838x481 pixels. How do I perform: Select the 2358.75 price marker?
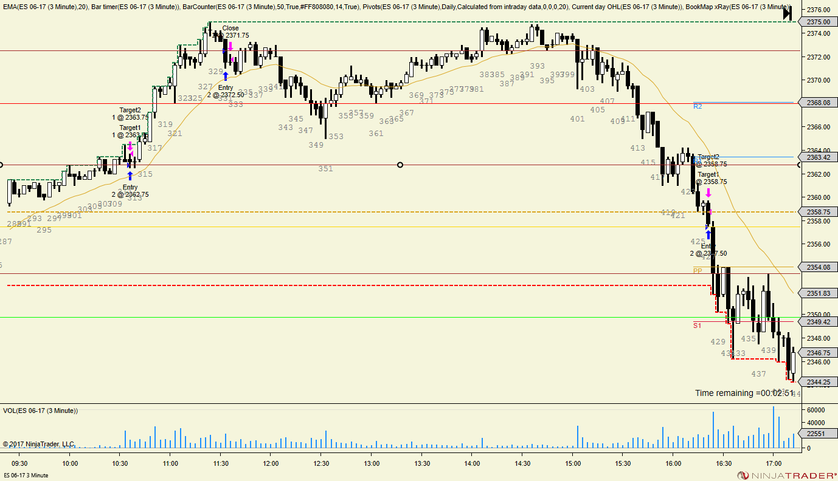[x=818, y=212]
